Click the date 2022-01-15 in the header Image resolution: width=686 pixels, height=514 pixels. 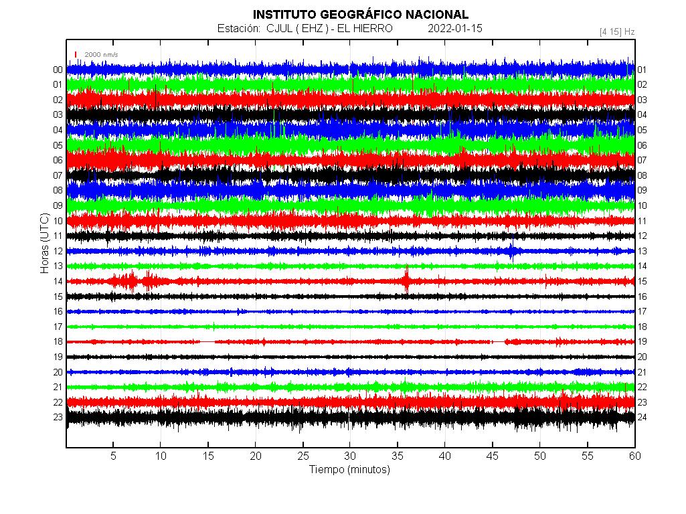click(454, 29)
